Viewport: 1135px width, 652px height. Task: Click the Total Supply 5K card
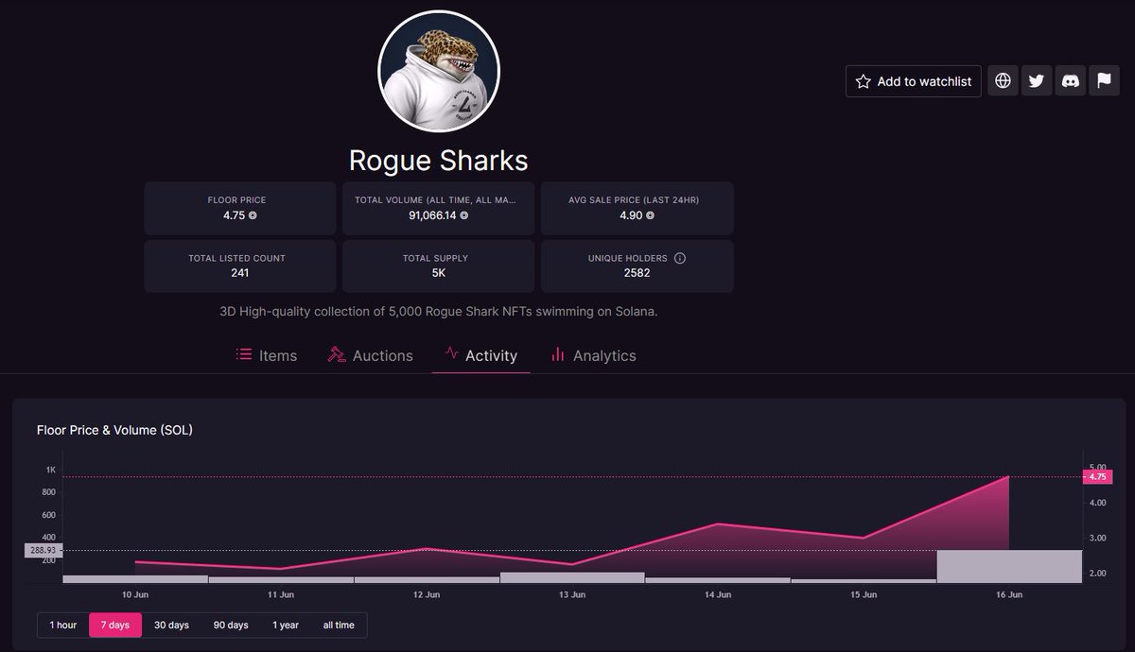pos(439,266)
